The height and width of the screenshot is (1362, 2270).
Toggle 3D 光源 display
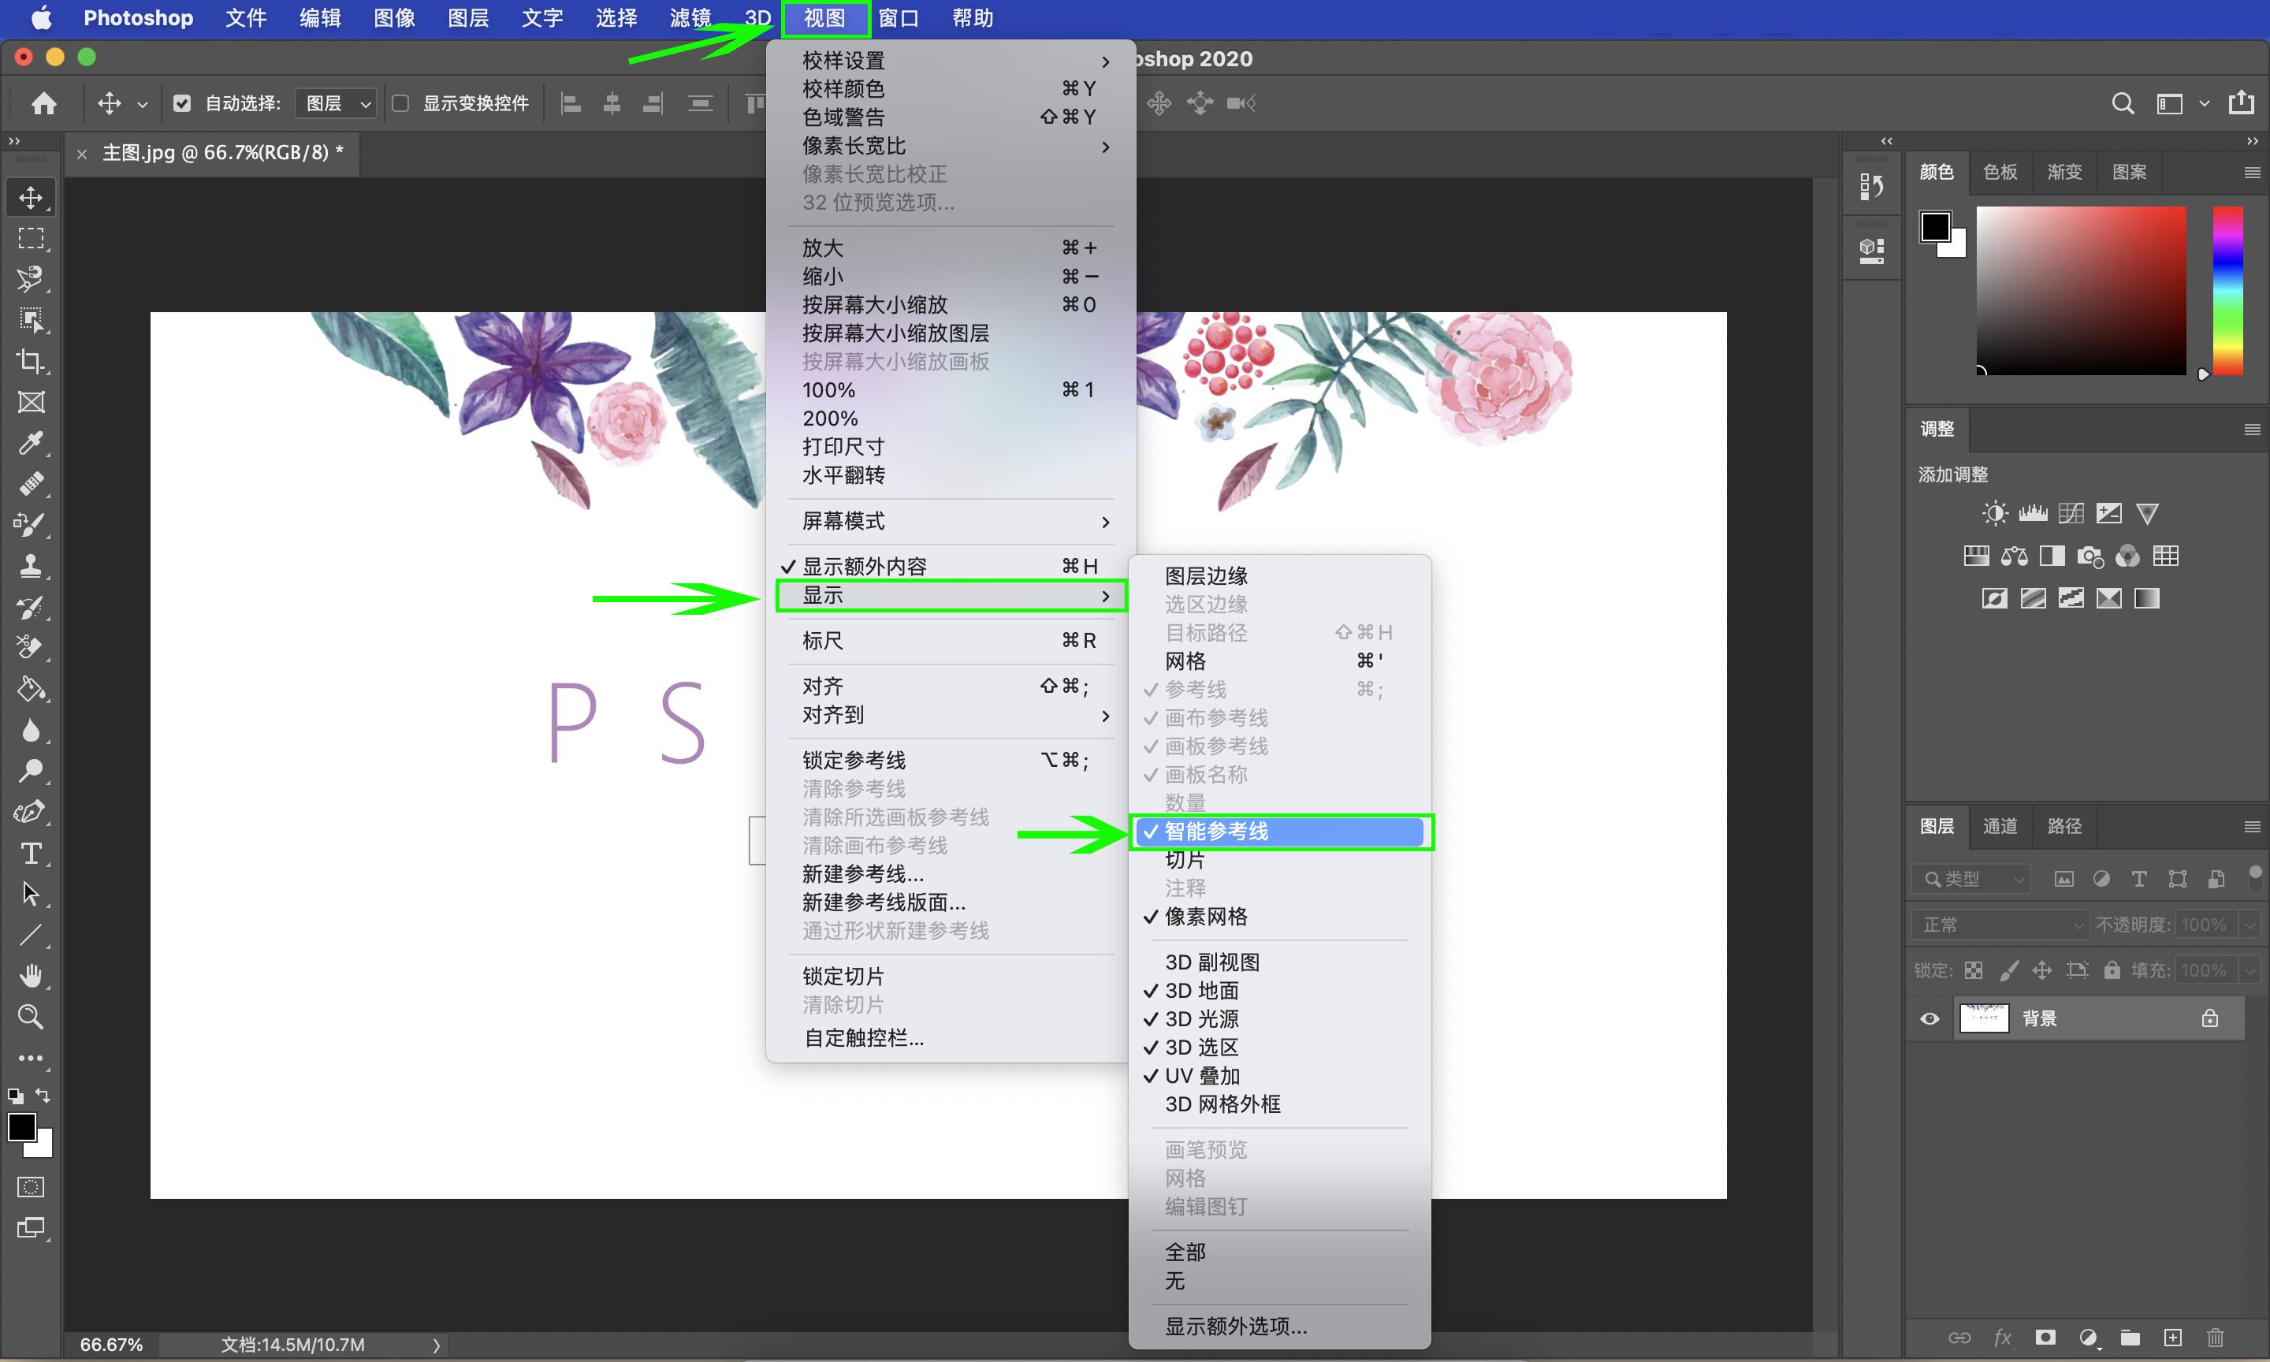click(x=1279, y=1020)
